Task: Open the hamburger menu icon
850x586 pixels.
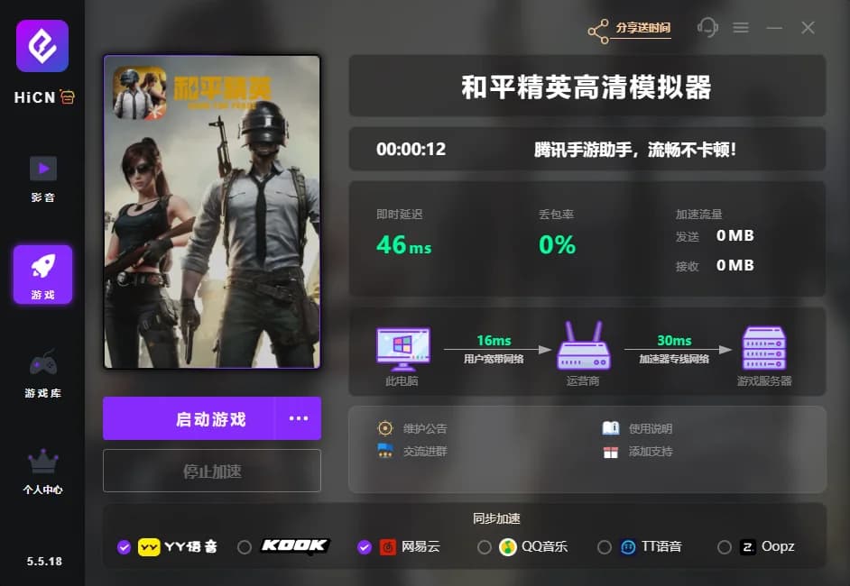Action: pos(741,28)
